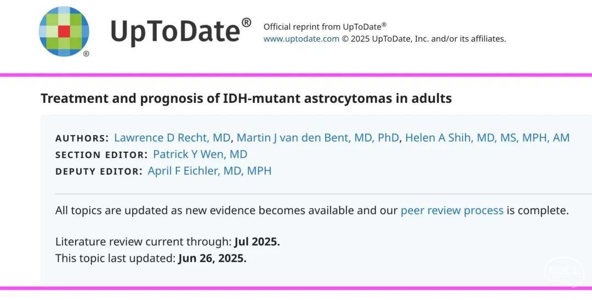Click the faint watermark logo near bottom right
The width and height of the screenshot is (592, 300).
(563, 272)
